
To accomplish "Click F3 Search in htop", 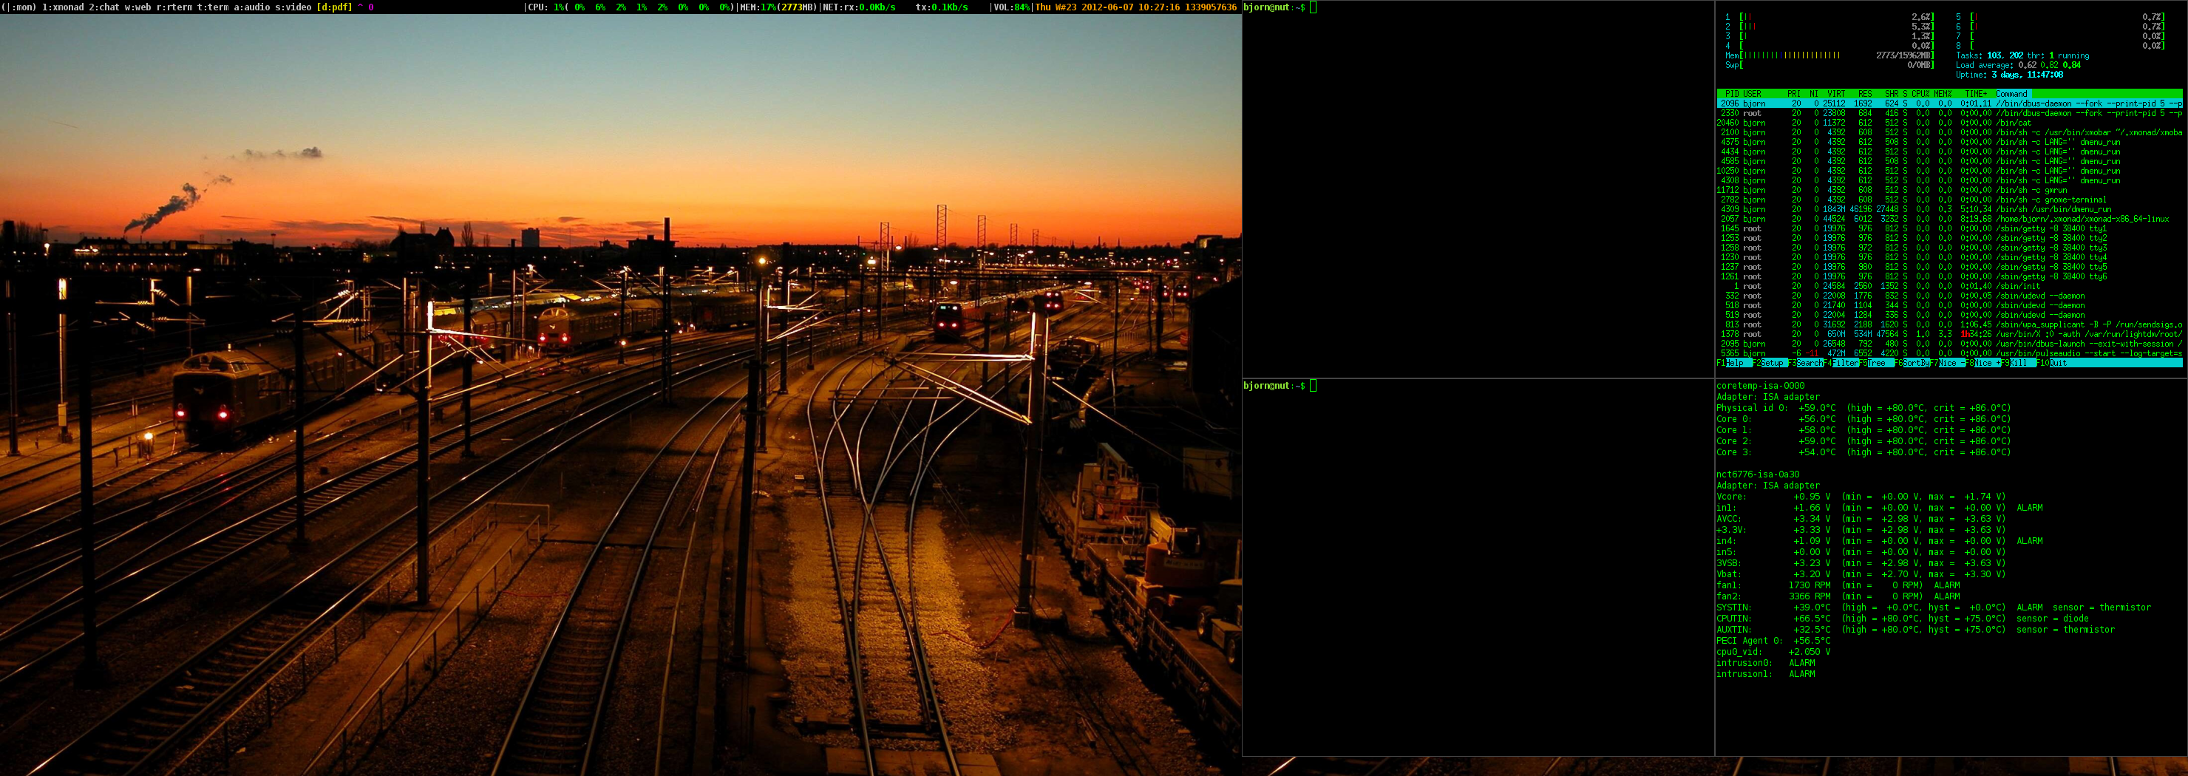I will [x=1807, y=363].
